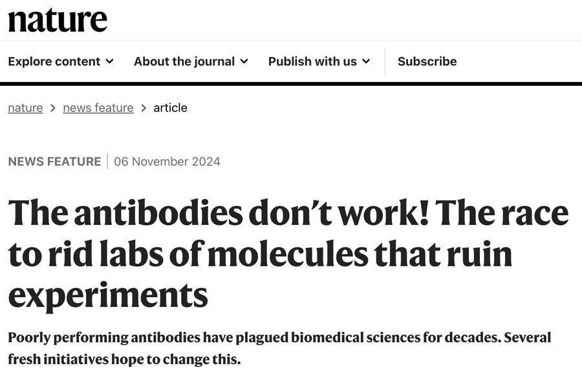Click the Poorly performing antibodies subtitle
582x391 pixels.
[x=279, y=348]
